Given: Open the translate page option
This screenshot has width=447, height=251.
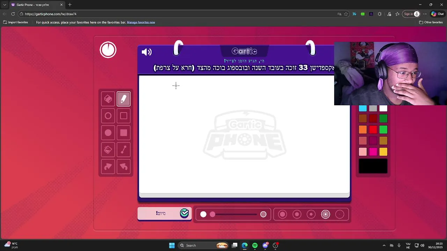Looking at the screenshot, I should (x=339, y=14).
